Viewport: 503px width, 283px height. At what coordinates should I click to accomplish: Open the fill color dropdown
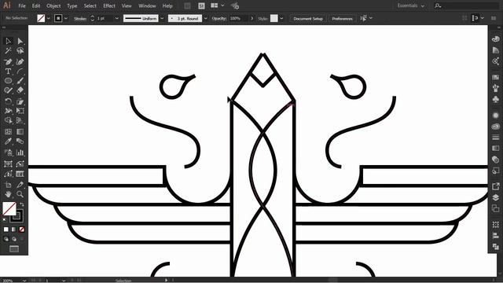click(49, 18)
